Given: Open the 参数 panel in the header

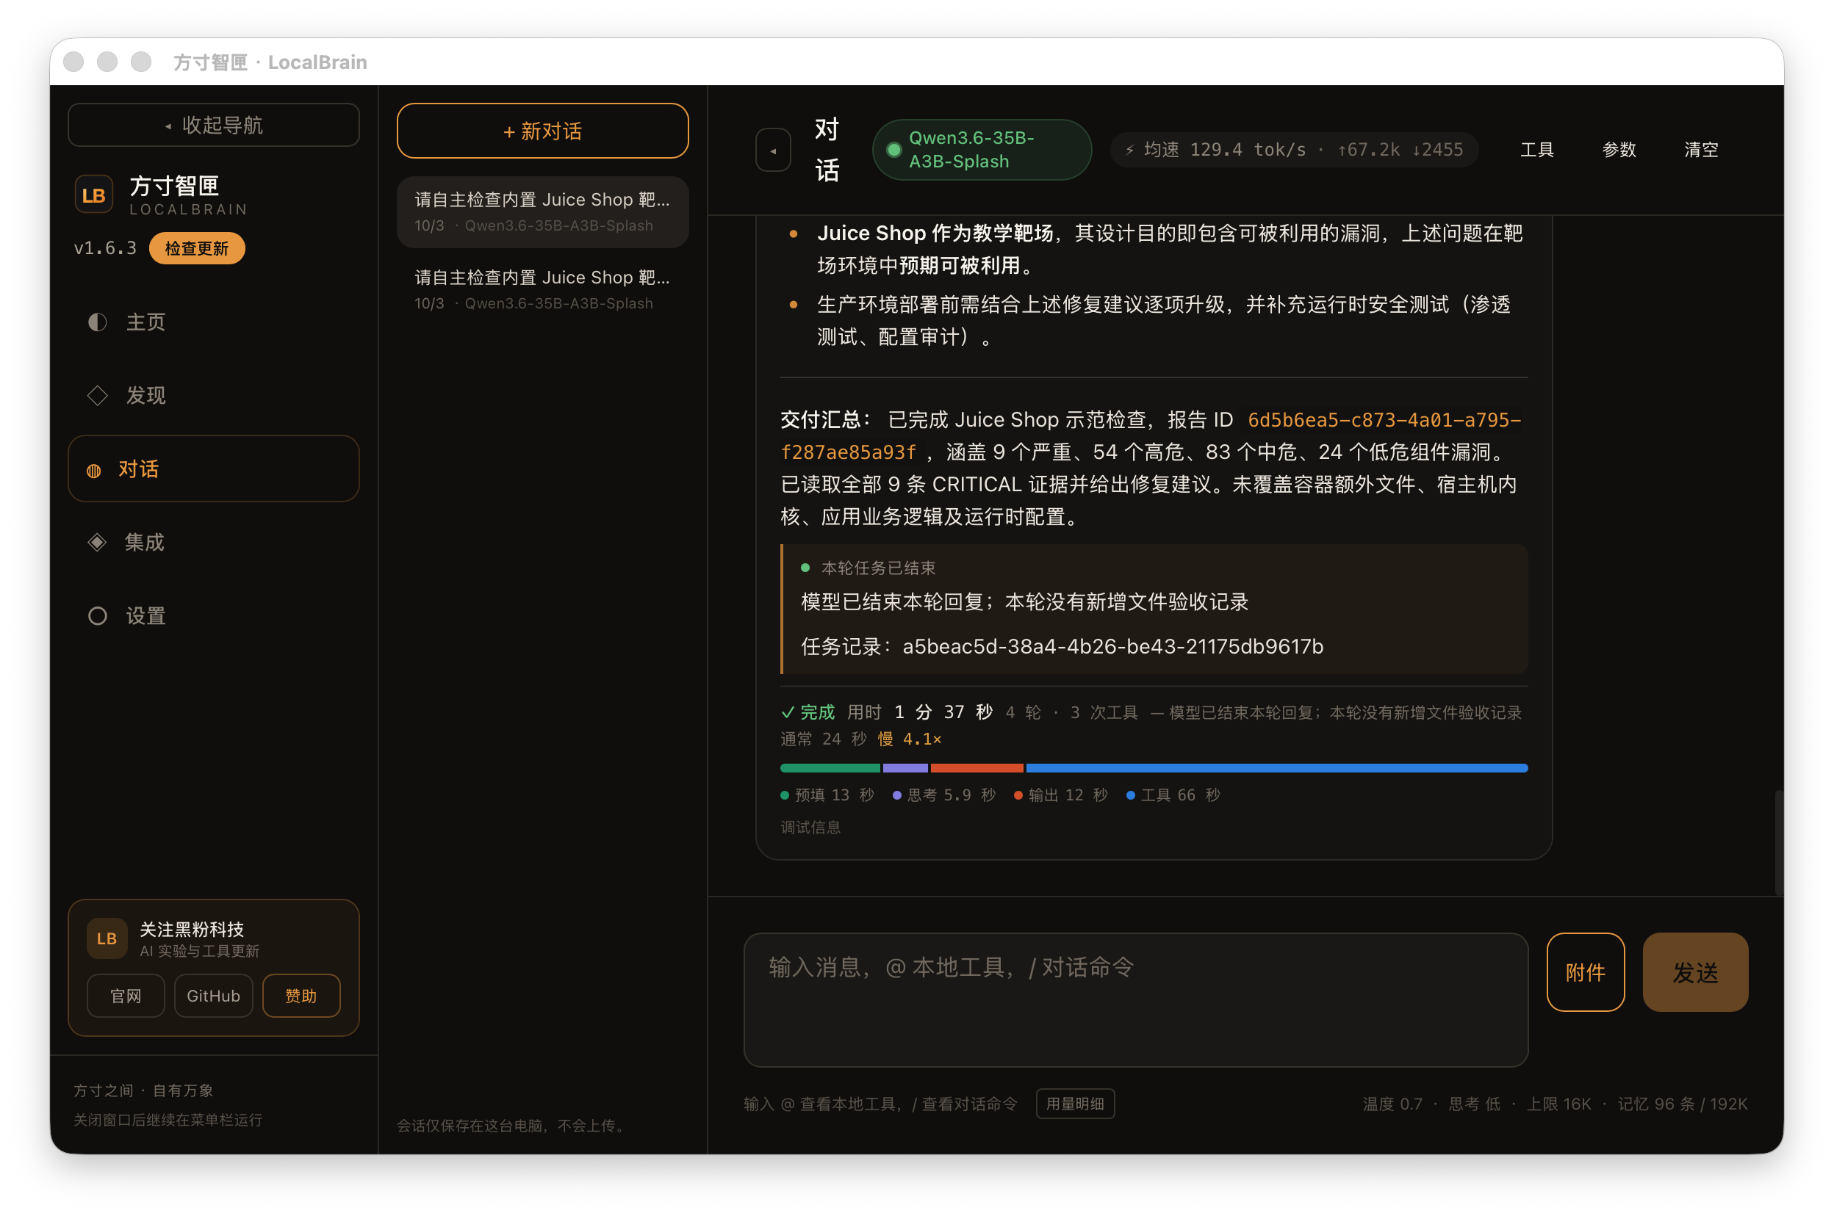Looking at the screenshot, I should coord(1619,150).
